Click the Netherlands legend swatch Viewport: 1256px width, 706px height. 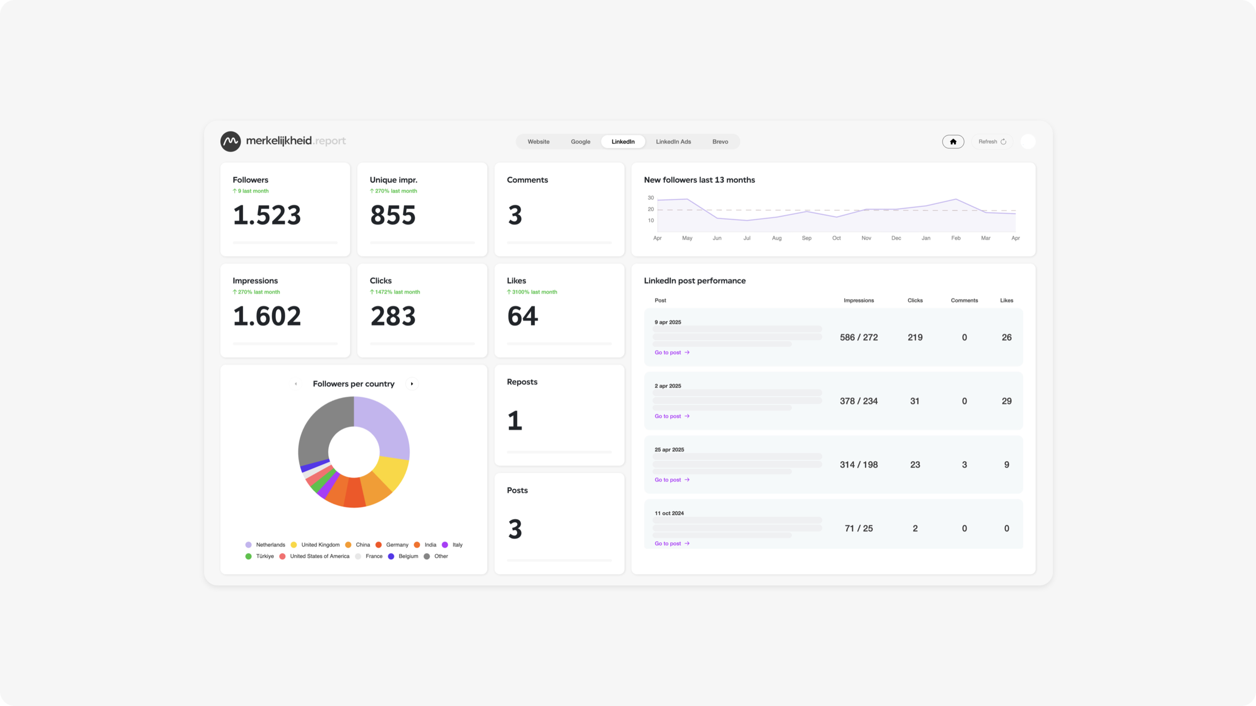[248, 545]
